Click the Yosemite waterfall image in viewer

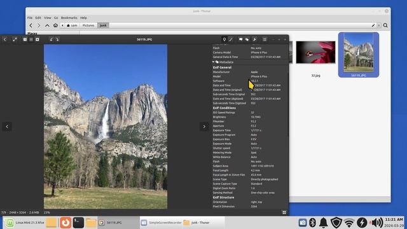[106, 127]
